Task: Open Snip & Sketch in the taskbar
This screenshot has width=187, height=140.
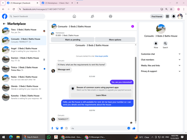Action: 33,137
